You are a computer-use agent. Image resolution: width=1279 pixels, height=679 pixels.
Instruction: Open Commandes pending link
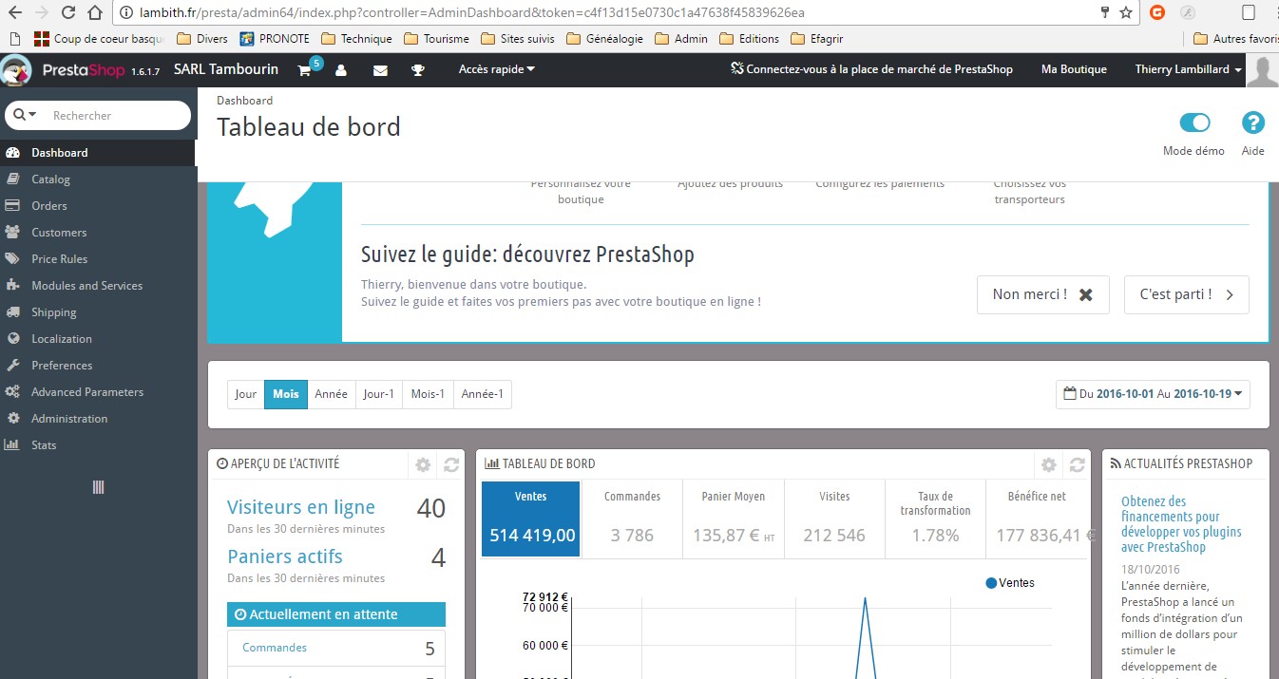point(275,648)
